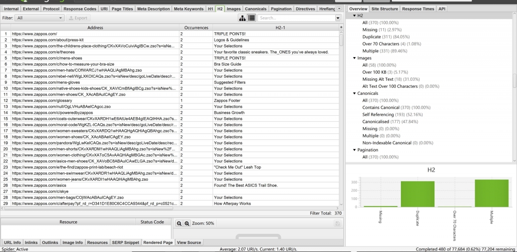Switch to the Protocol tab
The height and width of the screenshot is (252, 517).
point(51,9)
